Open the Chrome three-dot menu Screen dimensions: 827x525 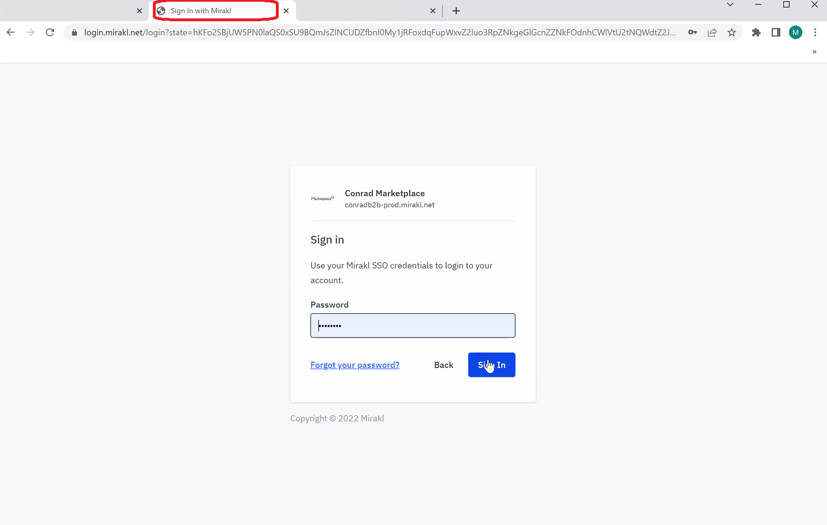815,32
